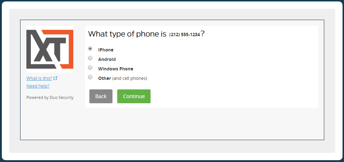The height and width of the screenshot is (162, 344).
Task: Click the iPhone option label
Action: tap(106, 50)
